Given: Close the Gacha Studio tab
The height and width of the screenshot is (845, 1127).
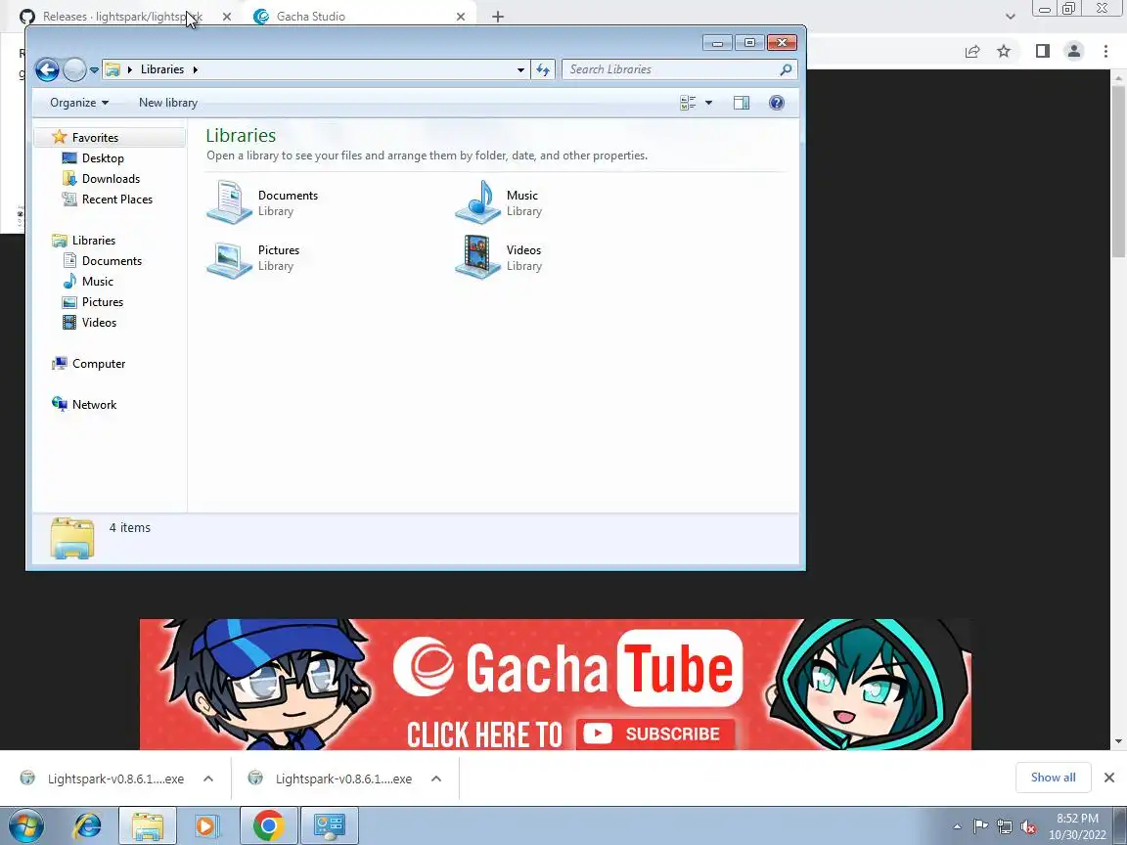Looking at the screenshot, I should click(x=461, y=17).
